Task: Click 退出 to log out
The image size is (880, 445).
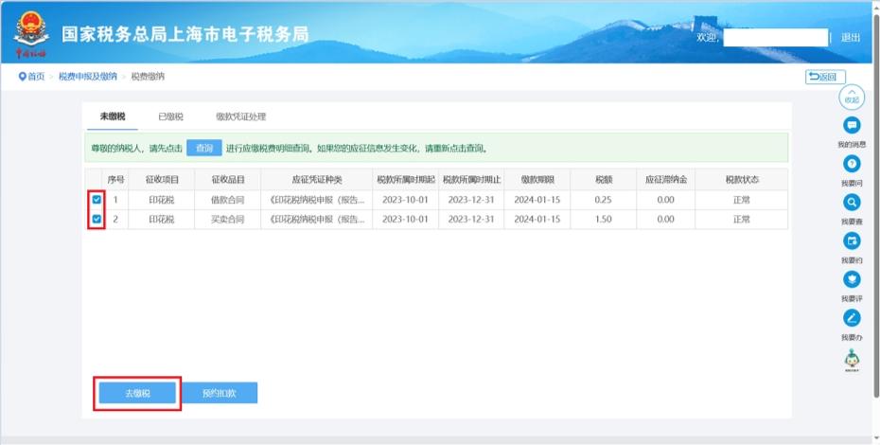Action: tap(850, 38)
